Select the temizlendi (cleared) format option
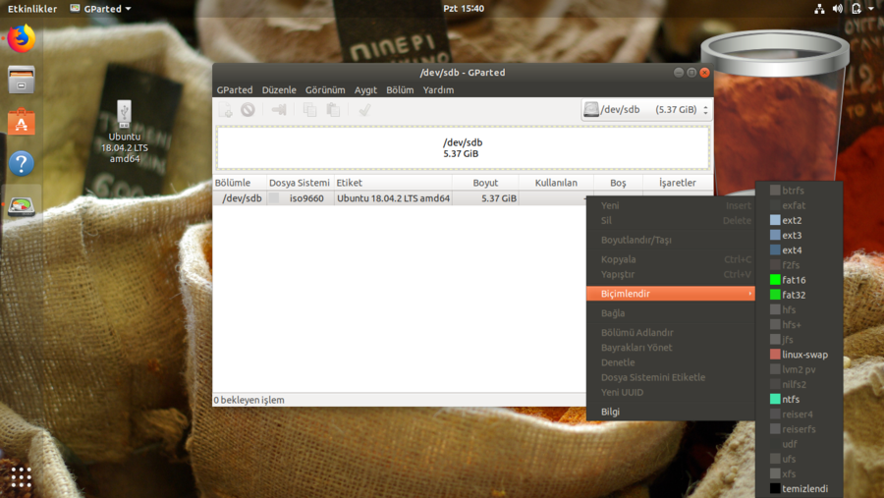The width and height of the screenshot is (884, 498). (x=799, y=489)
